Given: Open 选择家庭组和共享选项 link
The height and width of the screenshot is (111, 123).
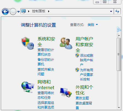Looking at the screenshot, I should click(x=46, y=105).
